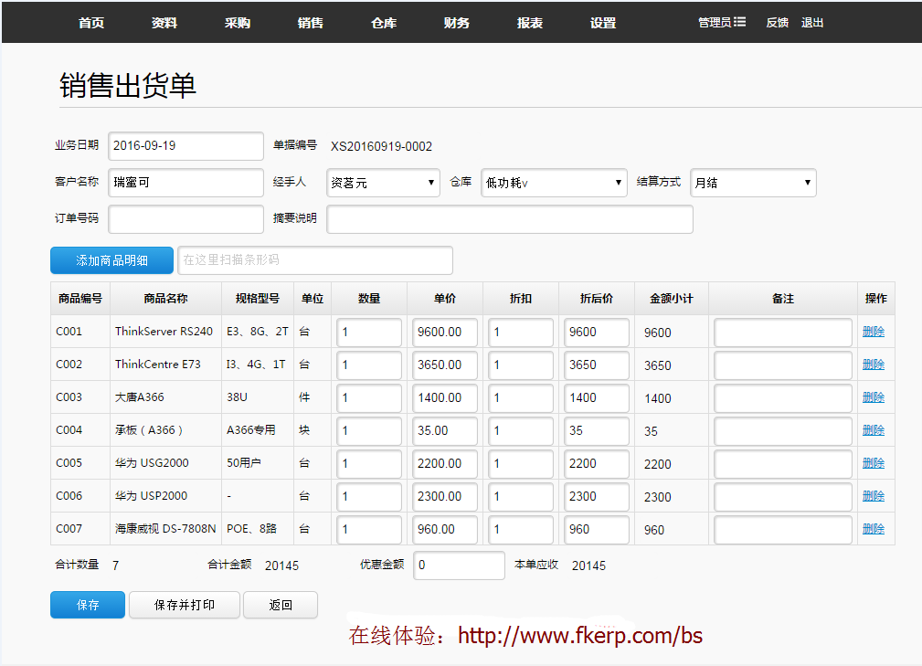Click unit price 2200.00 field
The height and width of the screenshot is (666, 922).
coord(444,464)
